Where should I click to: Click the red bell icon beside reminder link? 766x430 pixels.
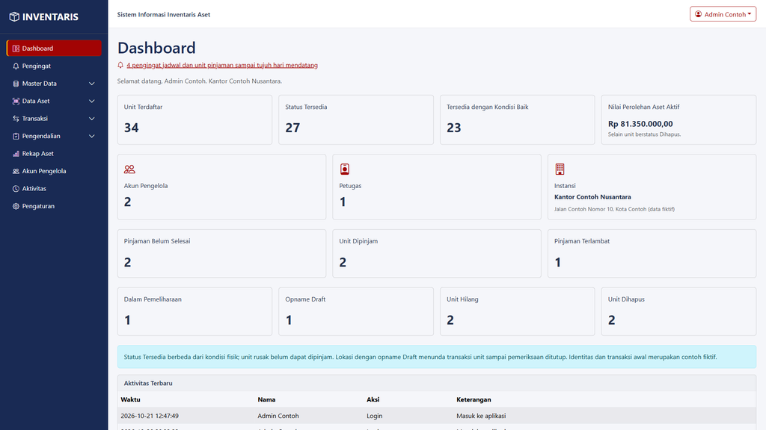[120, 65]
